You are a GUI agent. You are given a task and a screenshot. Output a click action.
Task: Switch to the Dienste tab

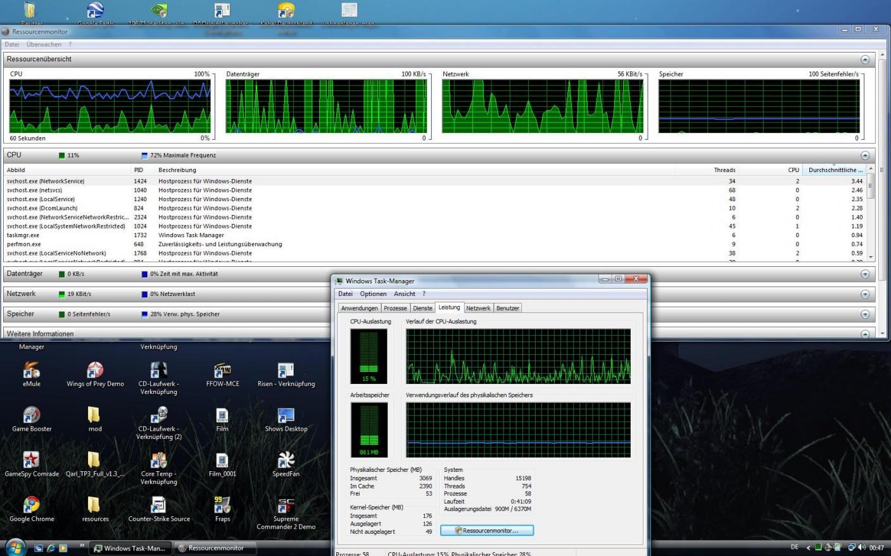click(x=422, y=309)
